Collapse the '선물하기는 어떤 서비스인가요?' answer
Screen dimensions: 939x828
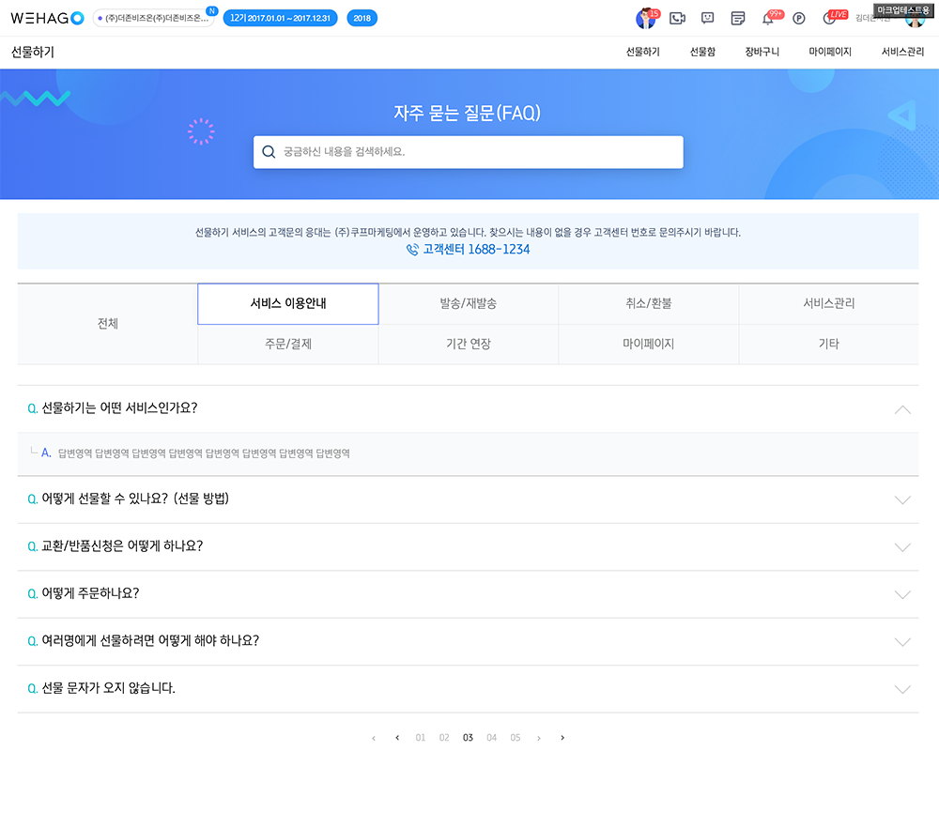coord(902,409)
